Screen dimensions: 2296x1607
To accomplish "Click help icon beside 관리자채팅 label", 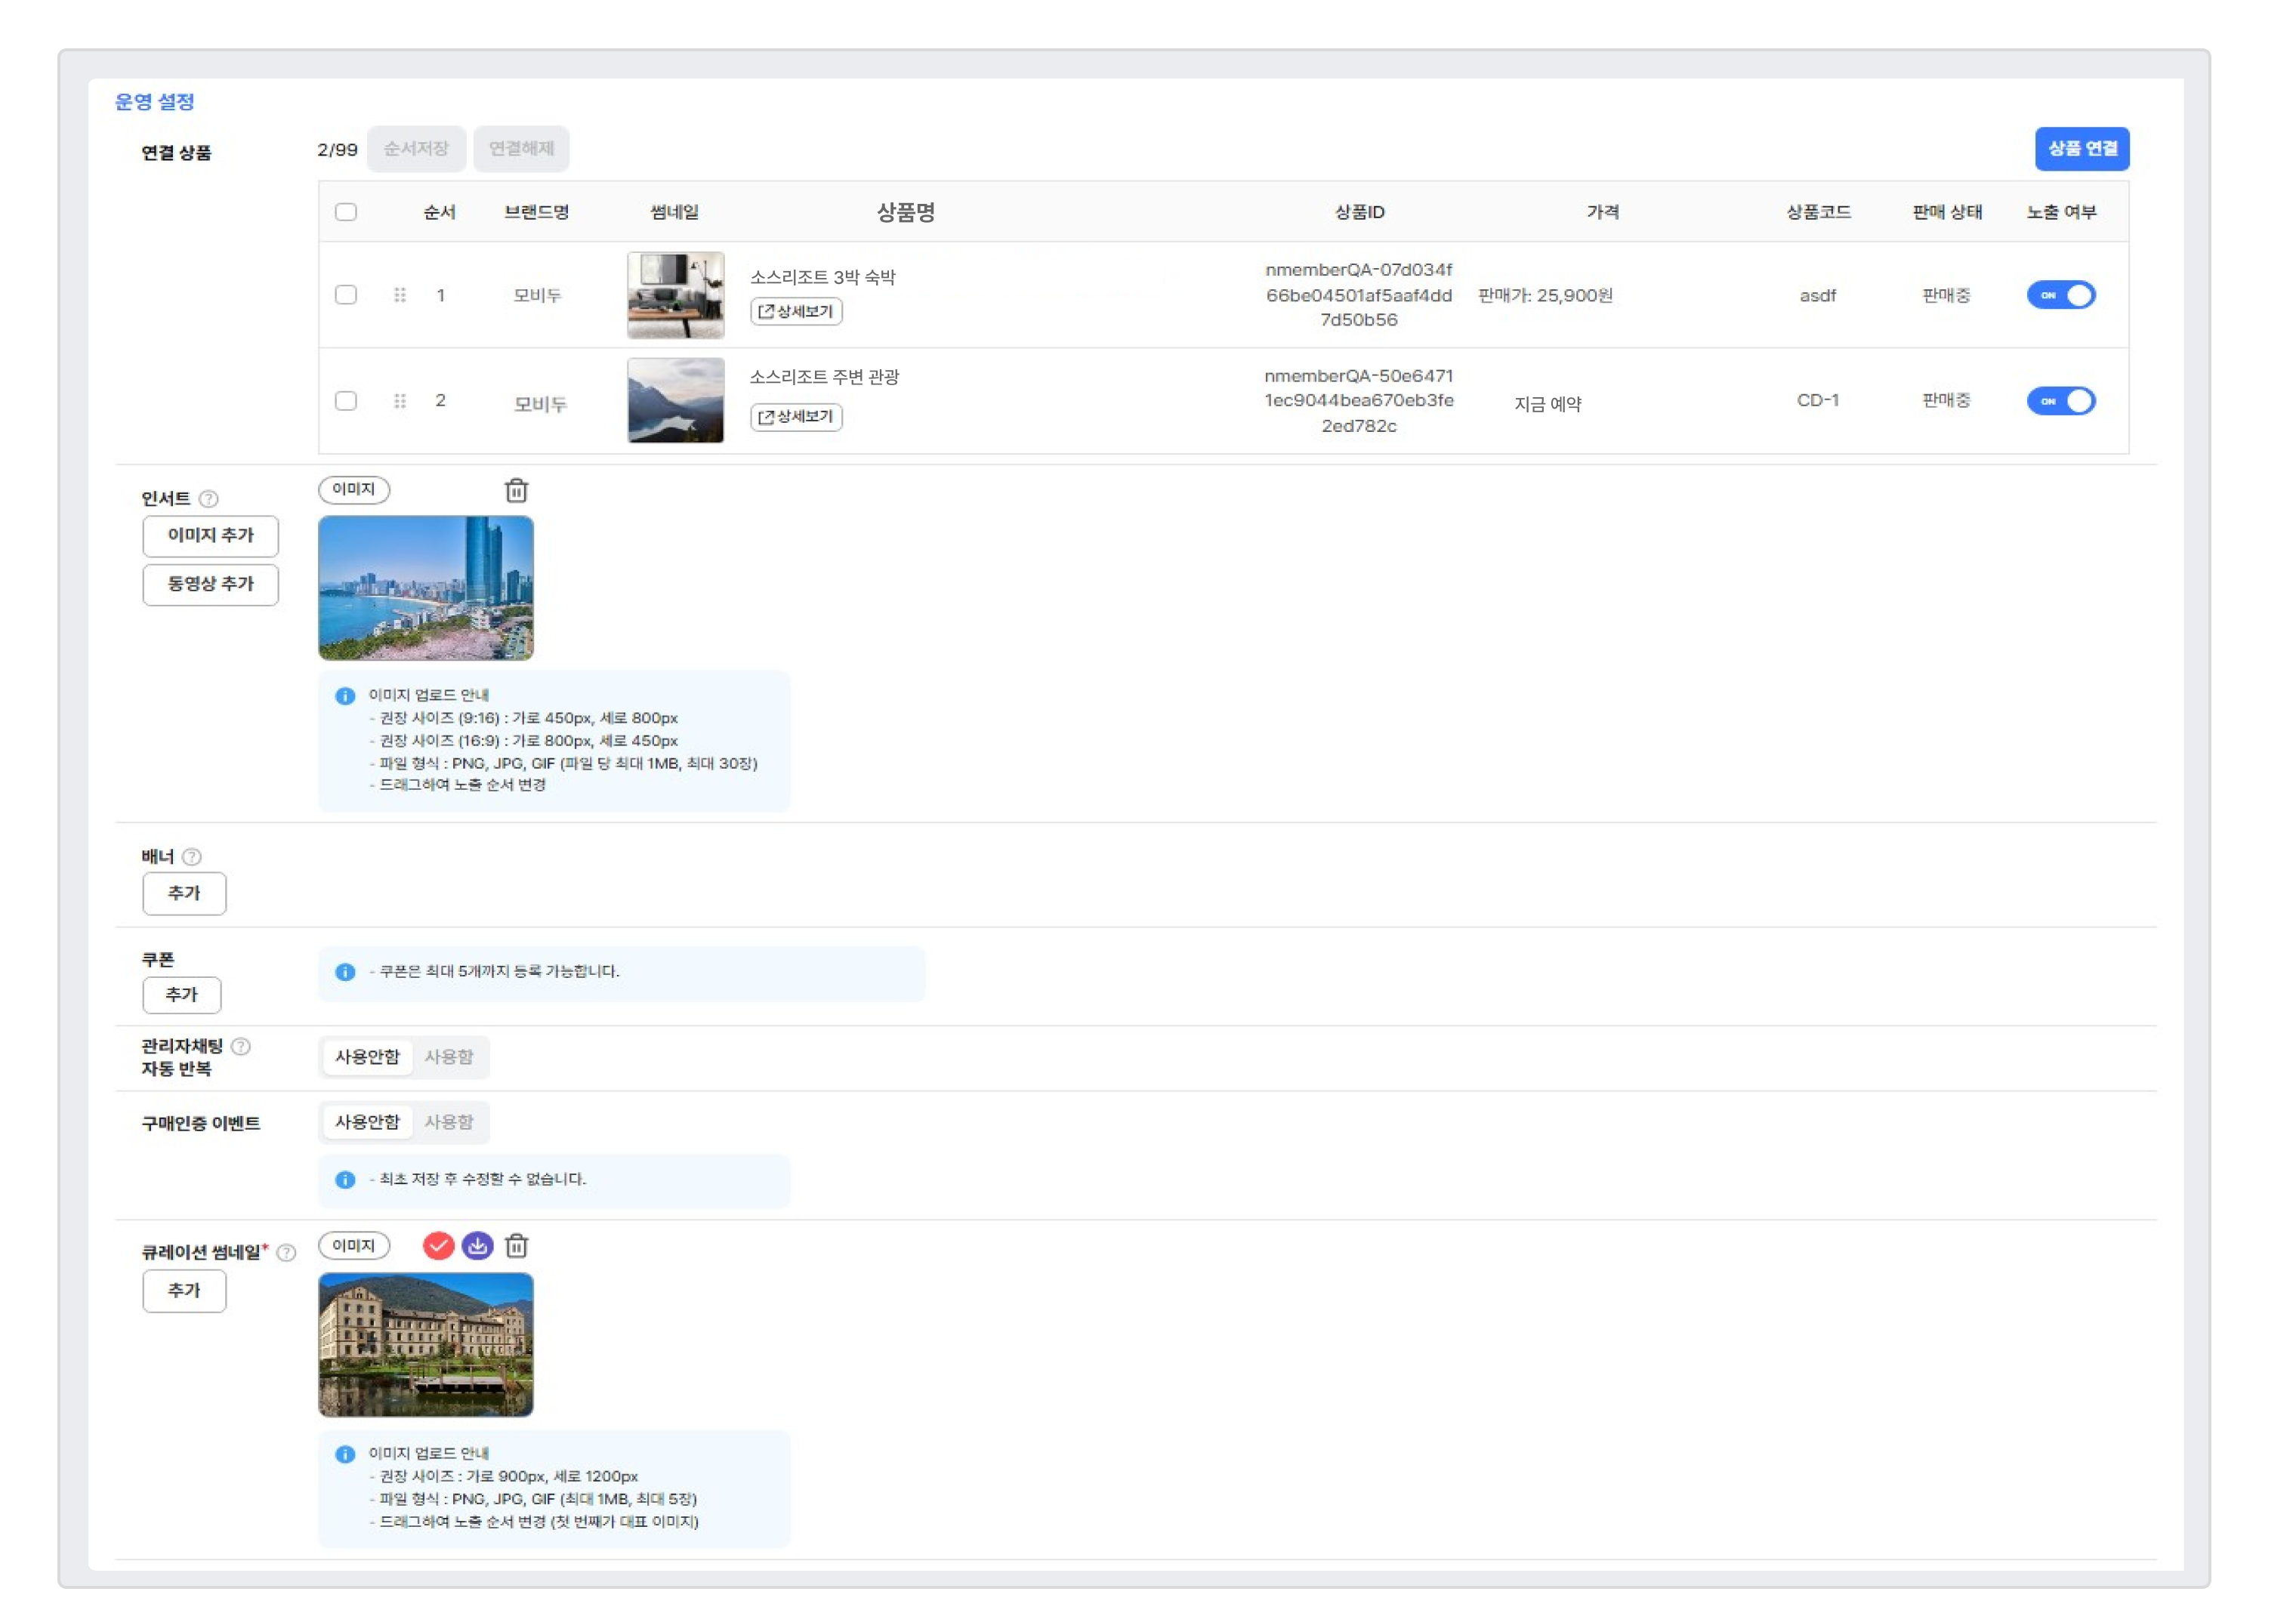I will pyautogui.click(x=241, y=1046).
